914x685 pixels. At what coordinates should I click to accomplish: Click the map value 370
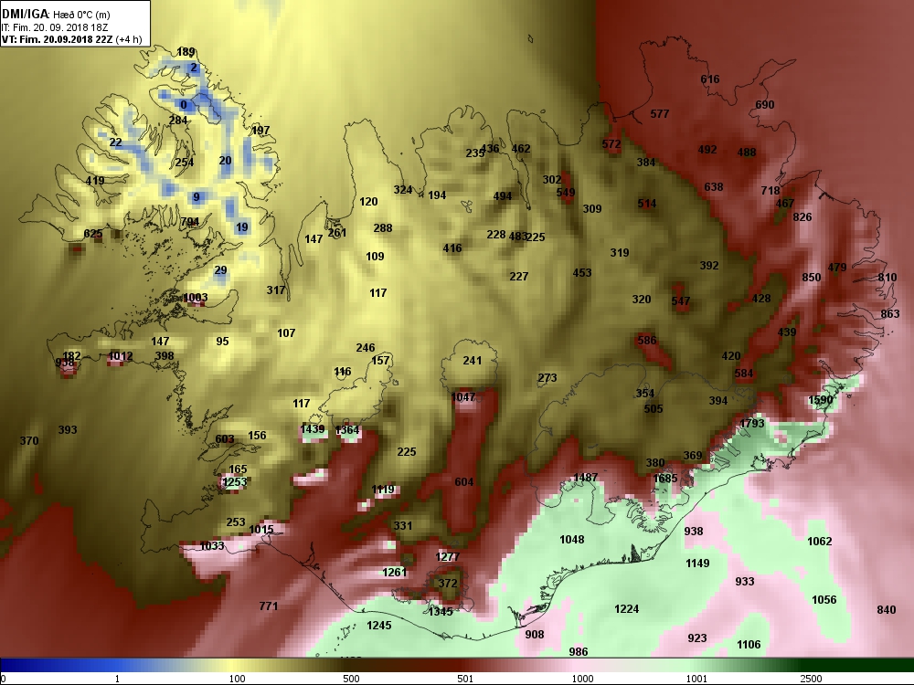pos(29,441)
